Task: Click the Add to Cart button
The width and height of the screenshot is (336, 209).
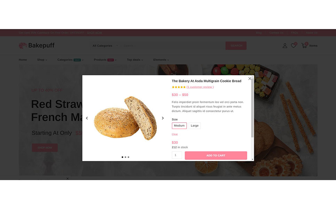Action: click(216, 155)
